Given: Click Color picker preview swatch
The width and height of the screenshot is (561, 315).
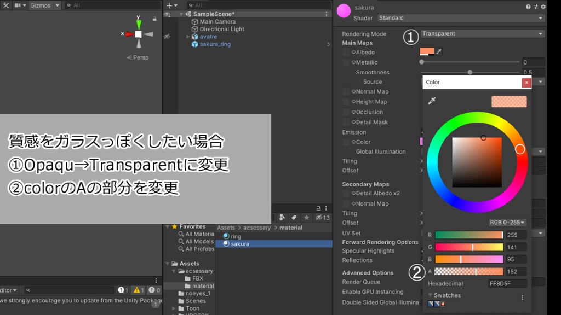Looking at the screenshot, I should click(x=509, y=102).
